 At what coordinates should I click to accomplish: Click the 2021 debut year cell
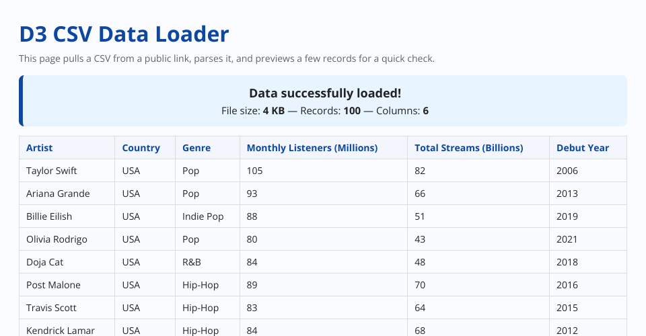pyautogui.click(x=567, y=239)
